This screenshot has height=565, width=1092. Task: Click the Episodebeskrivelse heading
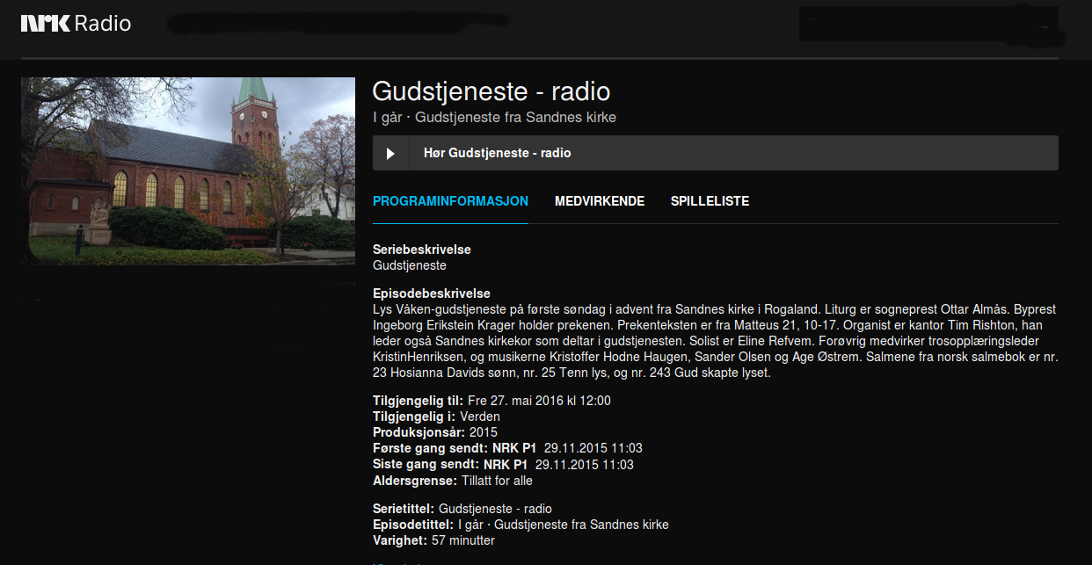(x=431, y=293)
